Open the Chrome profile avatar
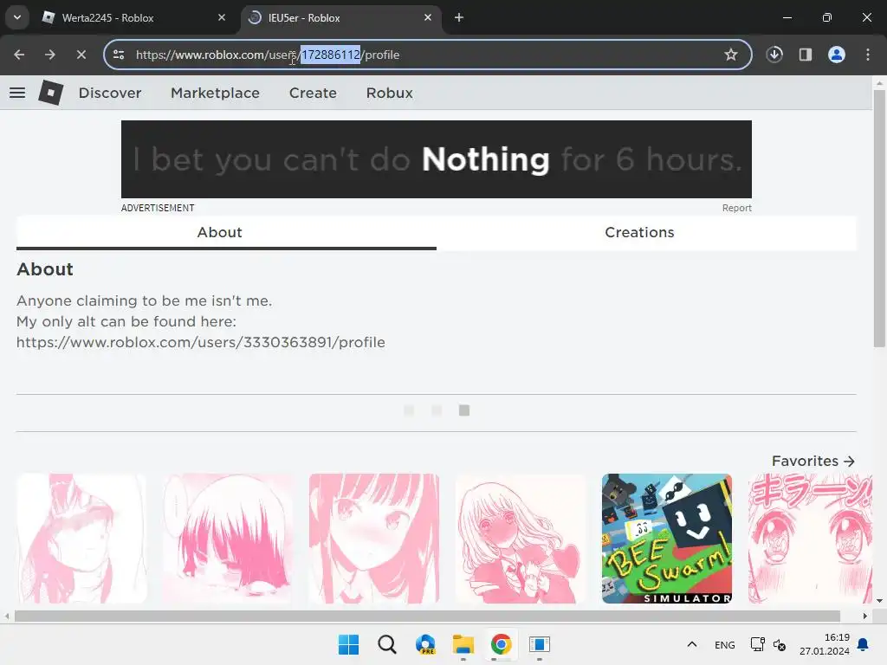The width and height of the screenshot is (887, 665). coord(837,55)
